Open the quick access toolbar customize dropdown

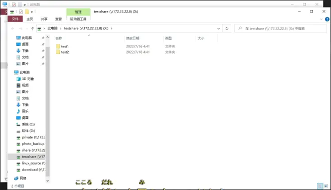coord(32,12)
